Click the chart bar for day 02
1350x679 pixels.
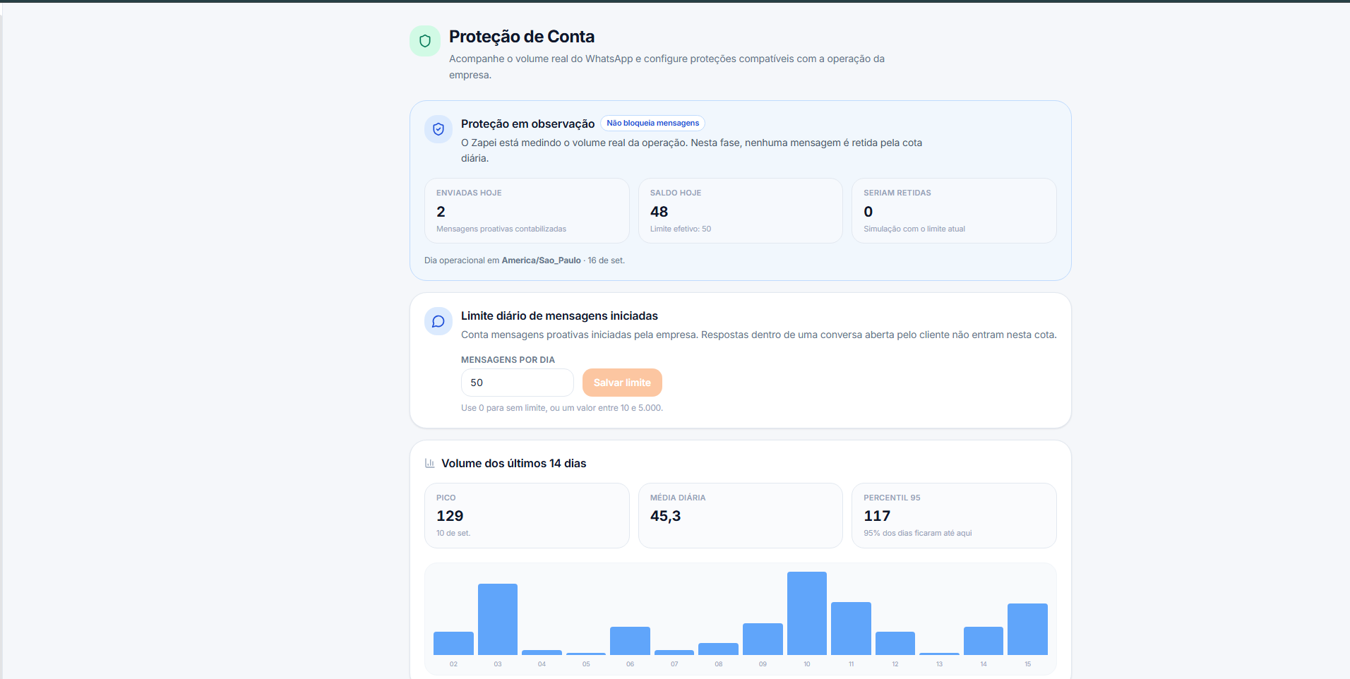coord(453,643)
